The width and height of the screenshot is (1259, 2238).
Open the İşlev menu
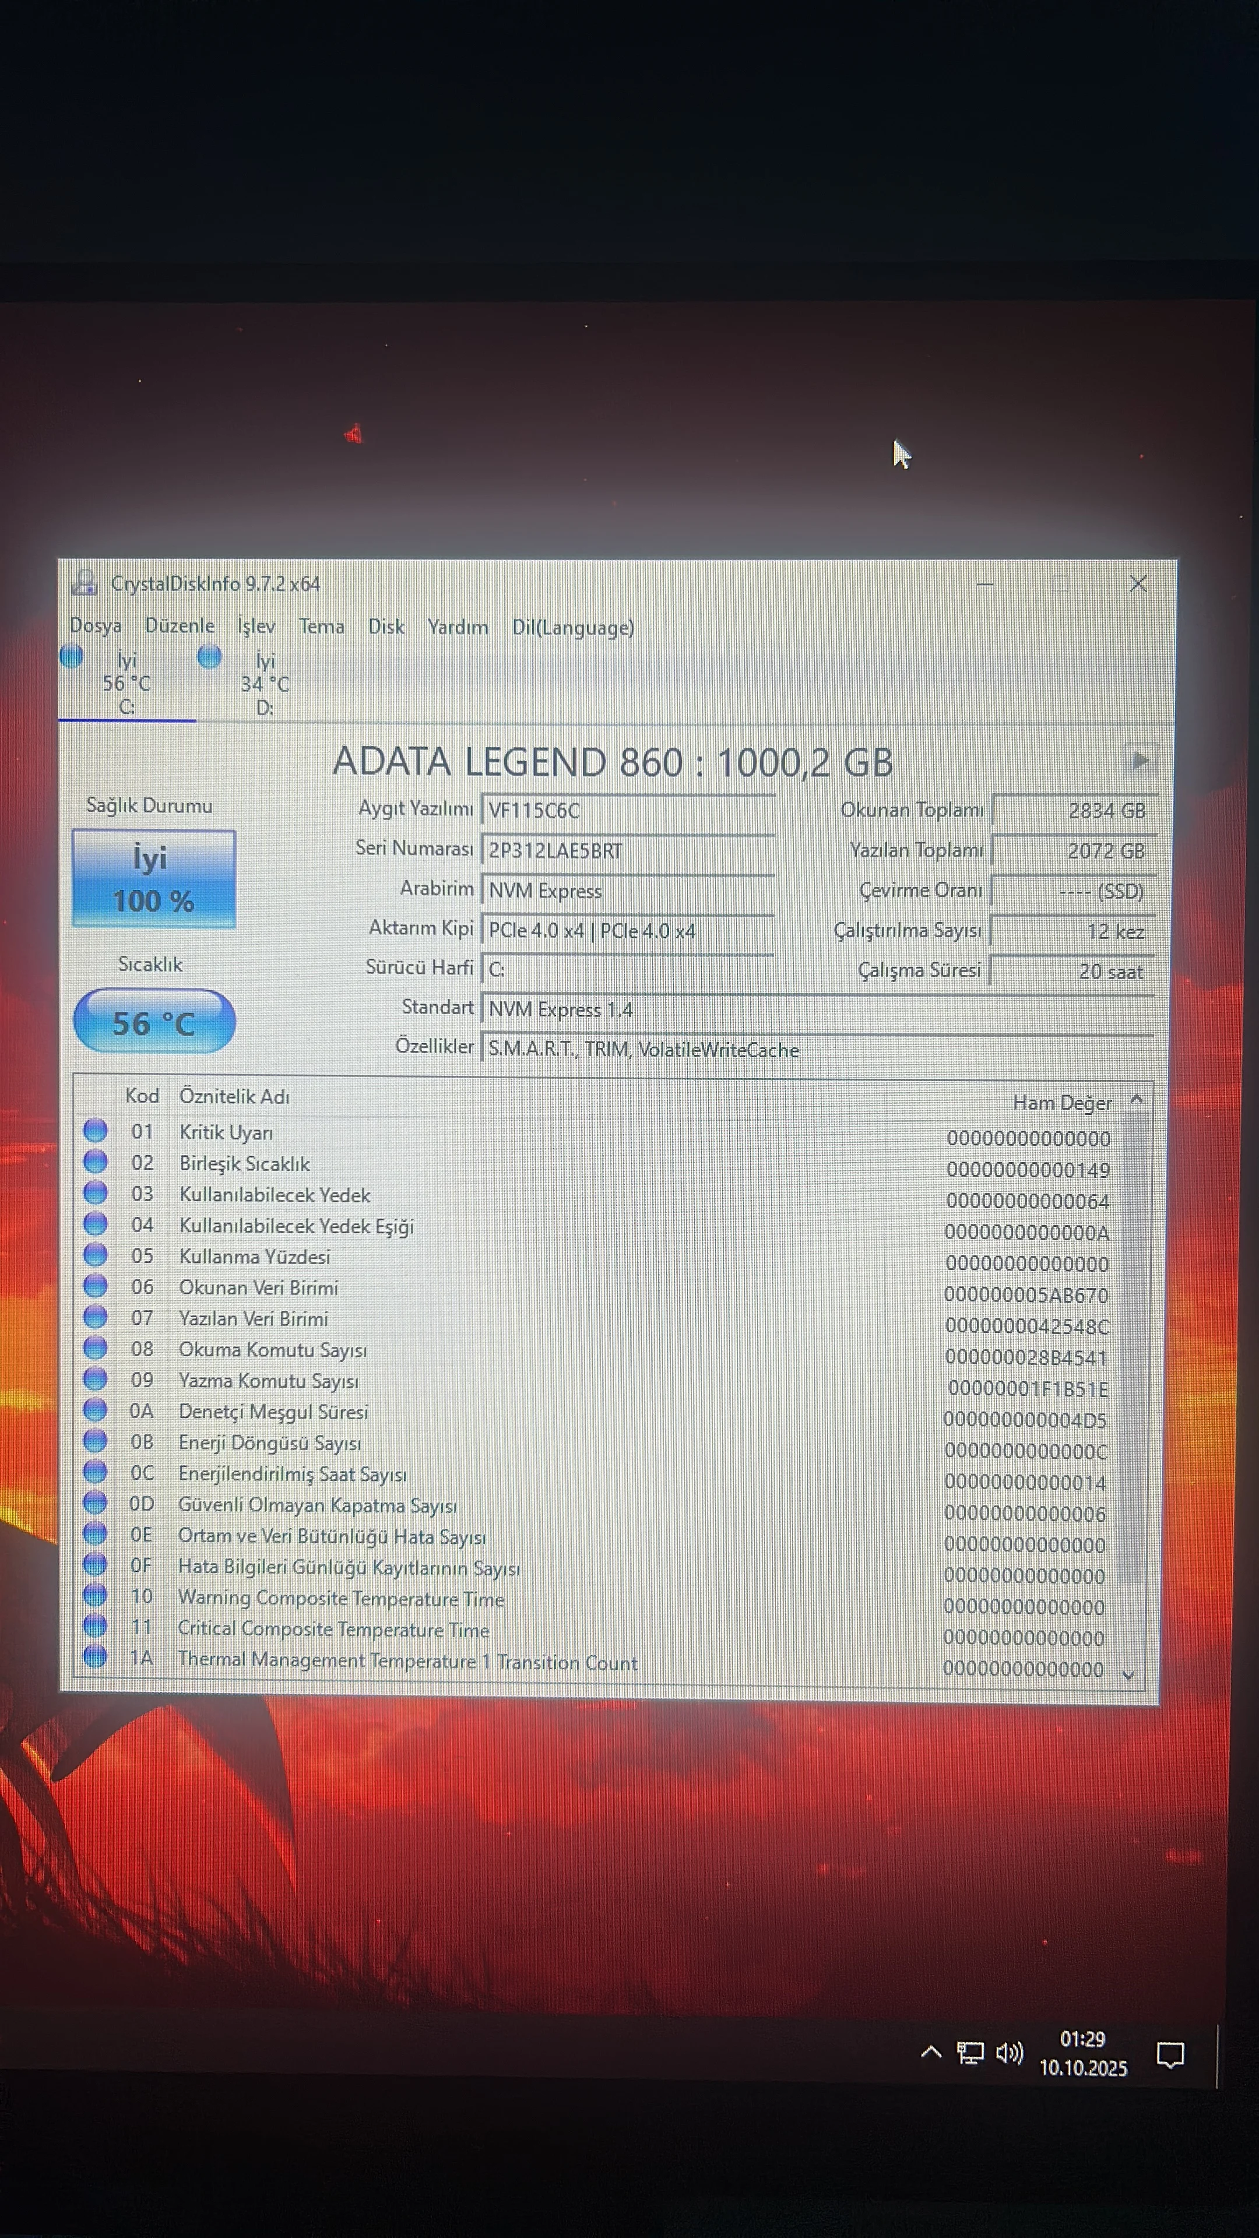click(256, 627)
